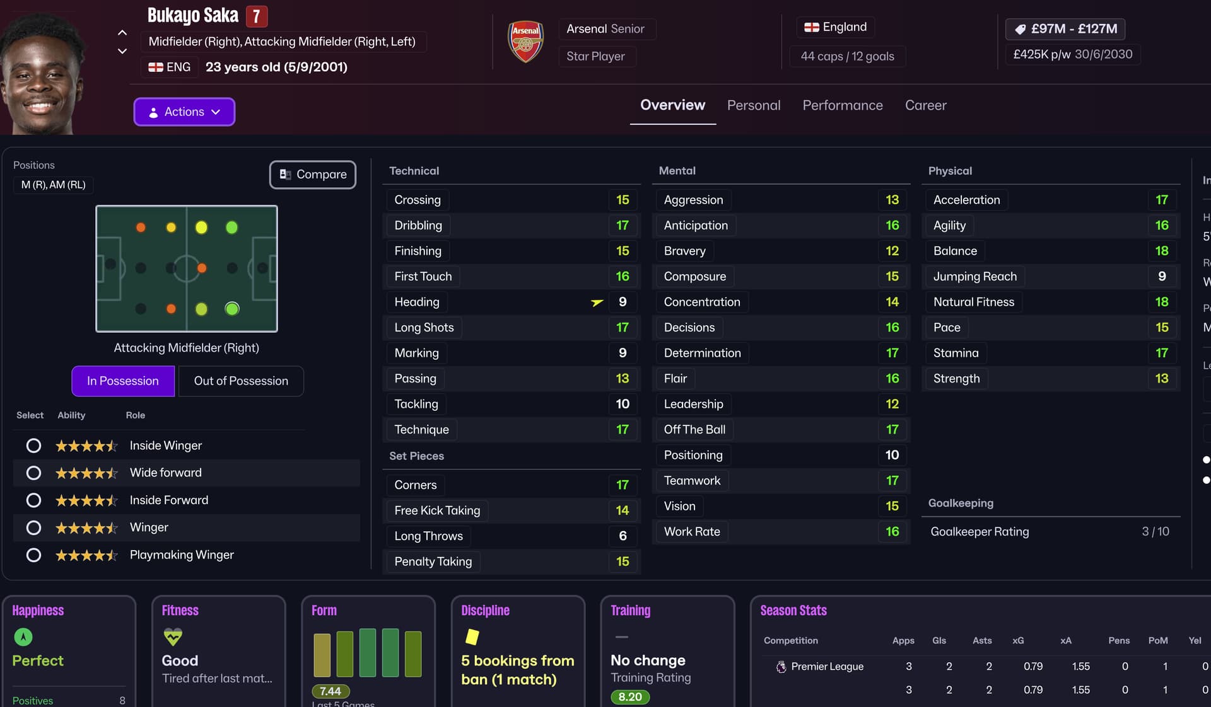Click the green heart Fitness icon
Viewport: 1211px width, 707px height.
[172, 636]
